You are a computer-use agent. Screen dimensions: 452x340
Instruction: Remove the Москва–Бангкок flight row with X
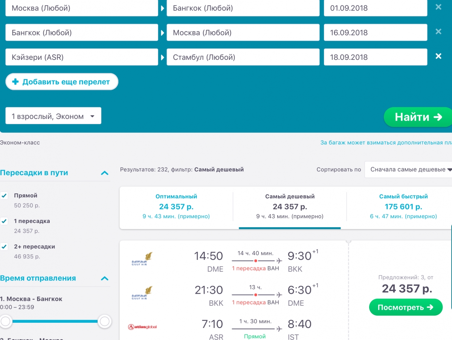[438, 7]
